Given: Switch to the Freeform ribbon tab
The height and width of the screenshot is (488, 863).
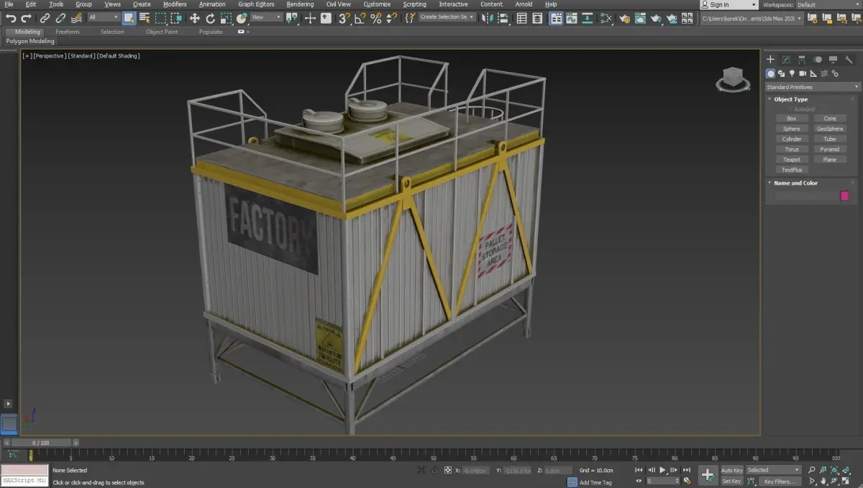Looking at the screenshot, I should 67,32.
